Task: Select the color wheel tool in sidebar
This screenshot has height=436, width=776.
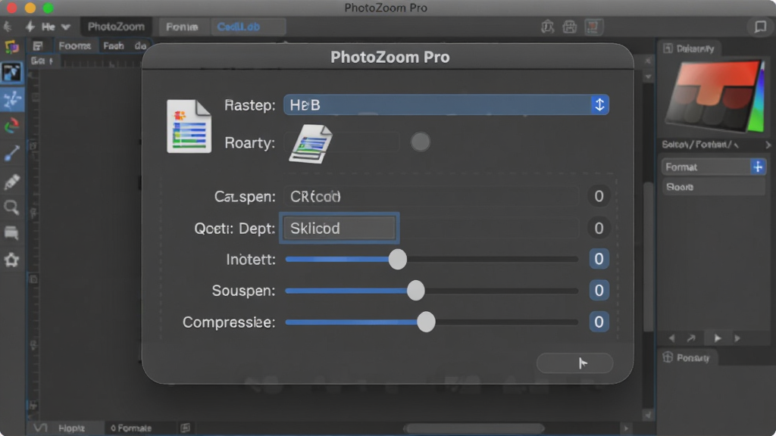Action: [x=12, y=126]
